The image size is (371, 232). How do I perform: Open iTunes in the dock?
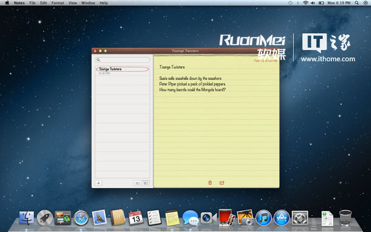coord(263,218)
